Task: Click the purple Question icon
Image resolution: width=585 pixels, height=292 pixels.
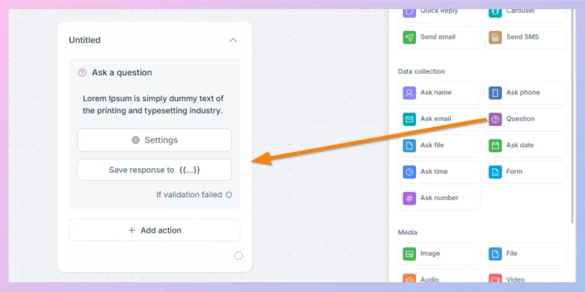Action: [495, 119]
